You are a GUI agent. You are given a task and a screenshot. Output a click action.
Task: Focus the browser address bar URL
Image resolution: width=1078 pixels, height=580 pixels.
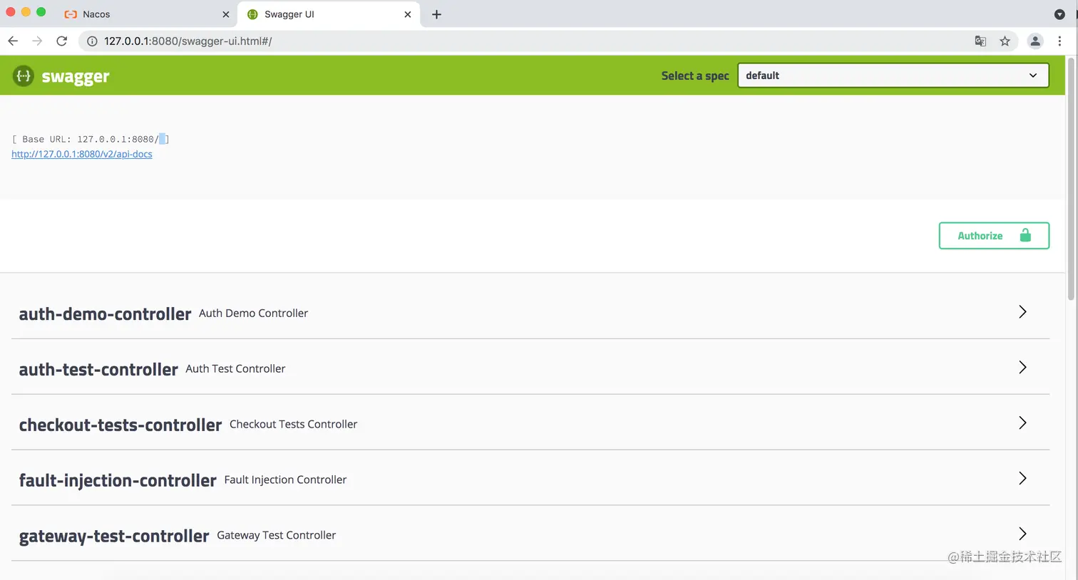pyautogui.click(x=188, y=41)
